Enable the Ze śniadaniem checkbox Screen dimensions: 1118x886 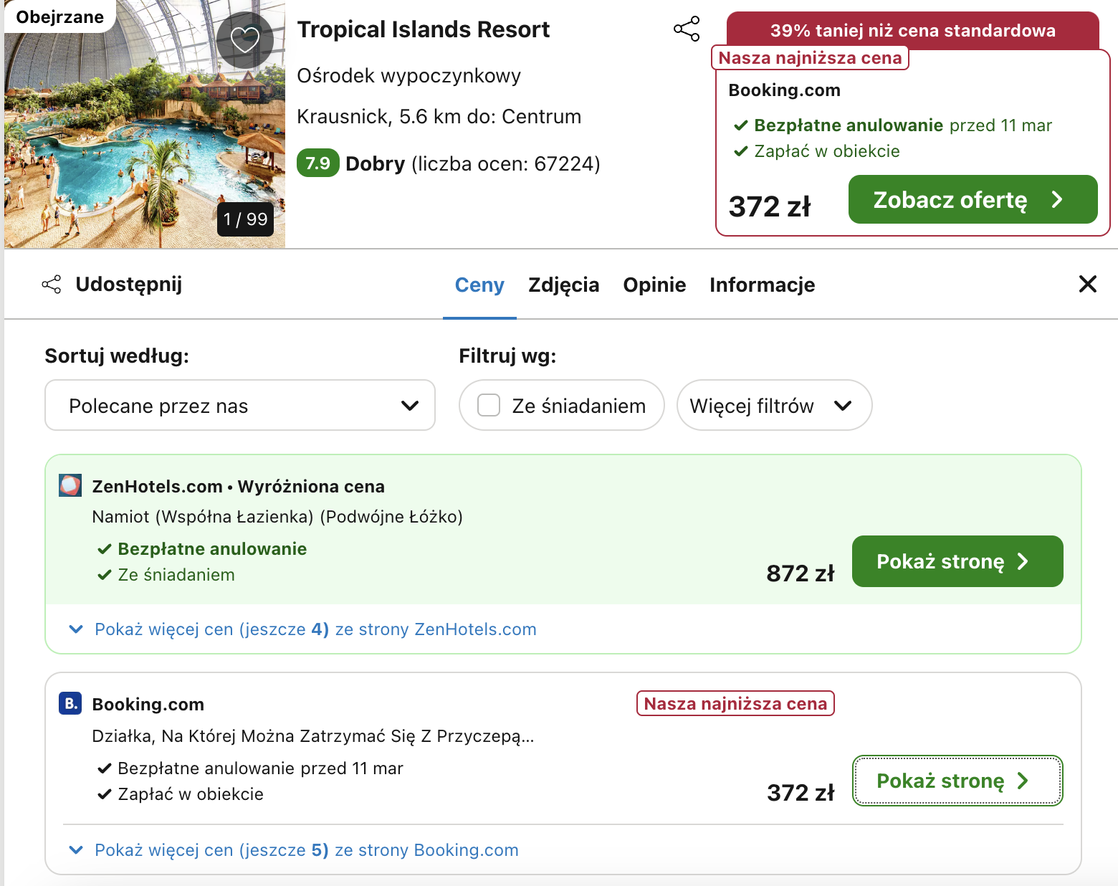tap(489, 406)
